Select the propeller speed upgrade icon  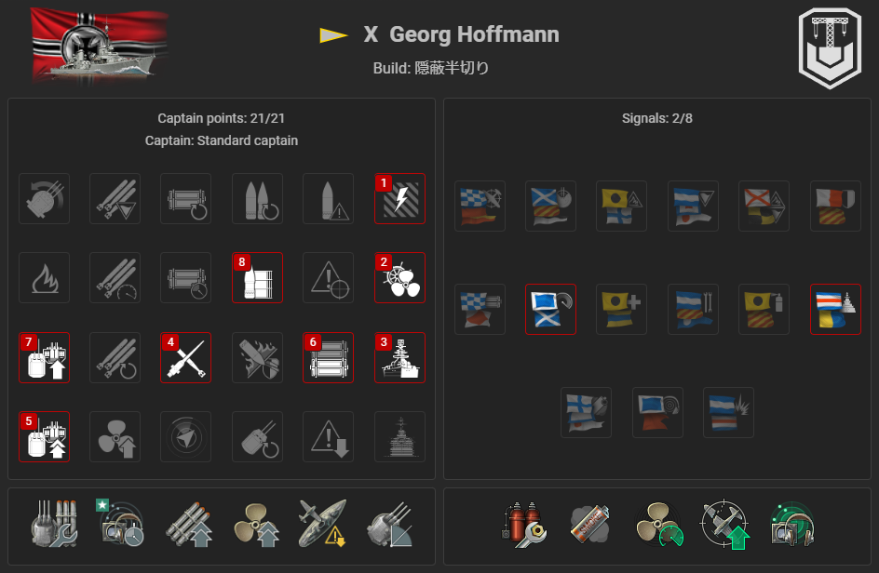click(x=257, y=525)
